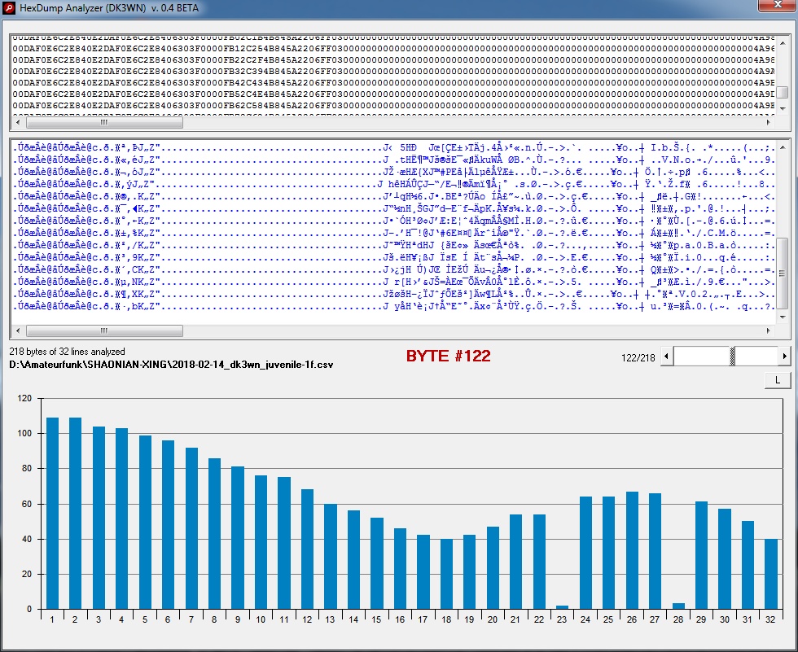Click the chart bar for line 24
Screen dimensions: 798x652
[585, 553]
